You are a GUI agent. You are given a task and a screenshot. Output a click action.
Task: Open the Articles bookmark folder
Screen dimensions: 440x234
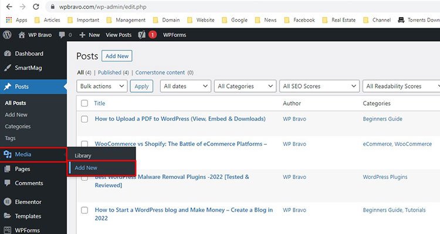tap(47, 20)
